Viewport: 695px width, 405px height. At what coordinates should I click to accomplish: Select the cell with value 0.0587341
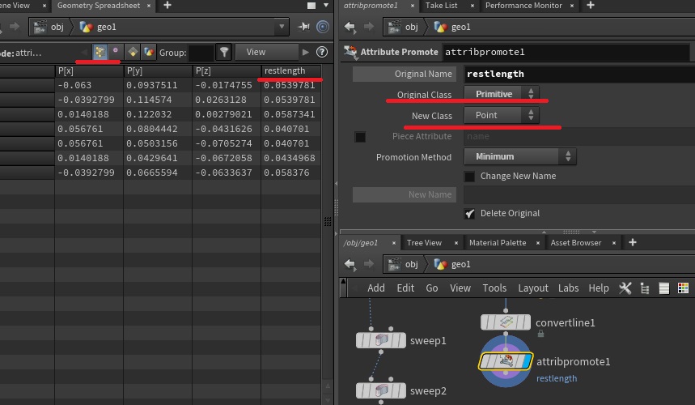[290, 114]
